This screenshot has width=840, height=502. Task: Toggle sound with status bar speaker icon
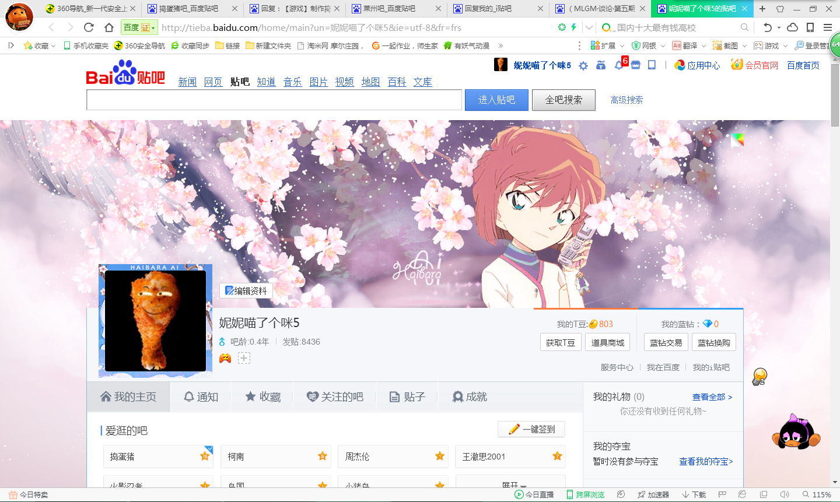(x=785, y=494)
